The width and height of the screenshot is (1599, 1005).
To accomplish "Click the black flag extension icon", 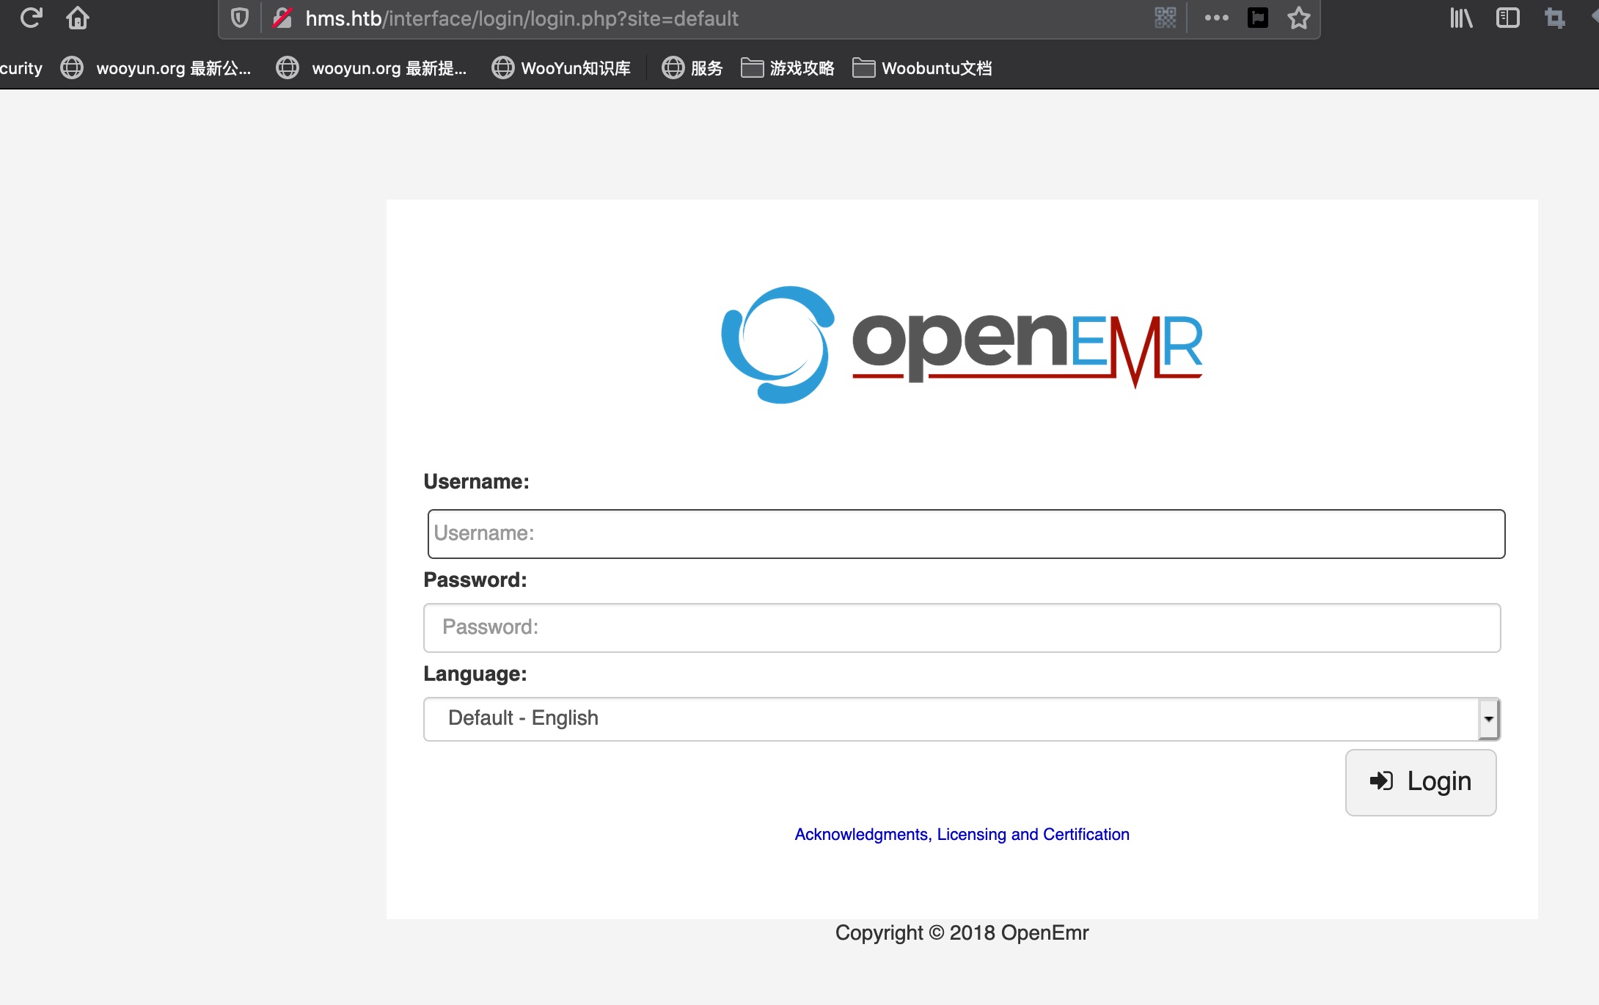I will (1258, 18).
